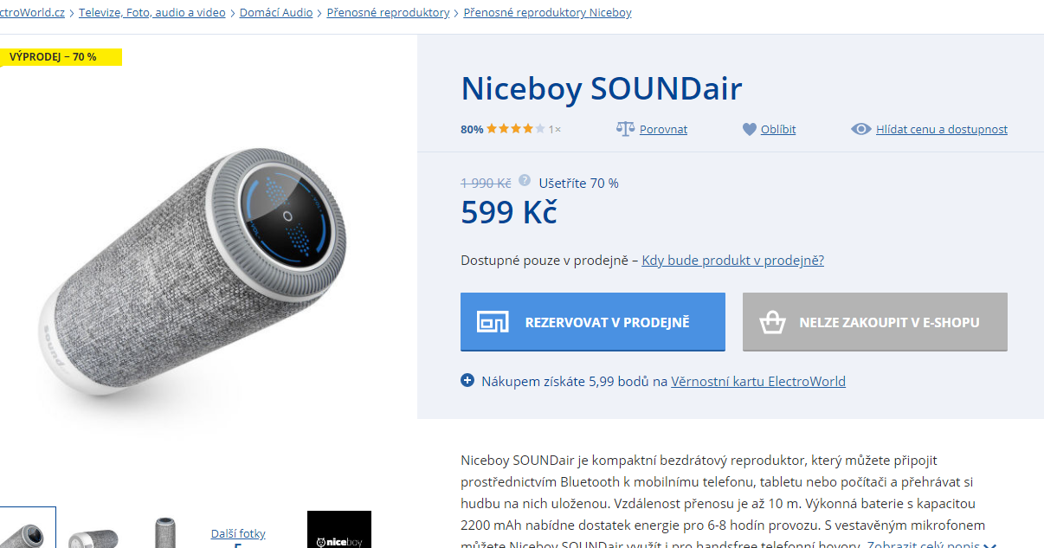
Task: Select the upright speaker thumbnail
Action: [x=164, y=531]
